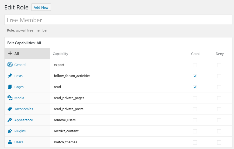The width and height of the screenshot is (234, 149).
Task: Click the Free Member role name field
Action: point(118,20)
